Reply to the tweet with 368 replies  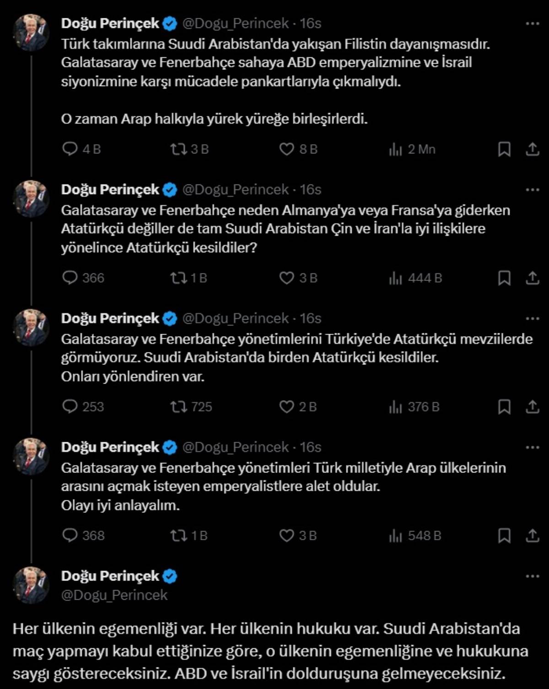tap(70, 535)
